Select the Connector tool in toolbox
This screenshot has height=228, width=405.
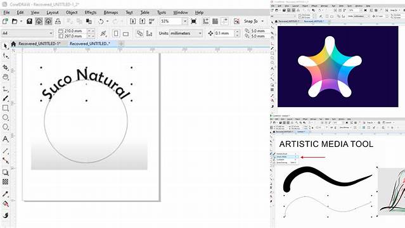click(x=6, y=160)
